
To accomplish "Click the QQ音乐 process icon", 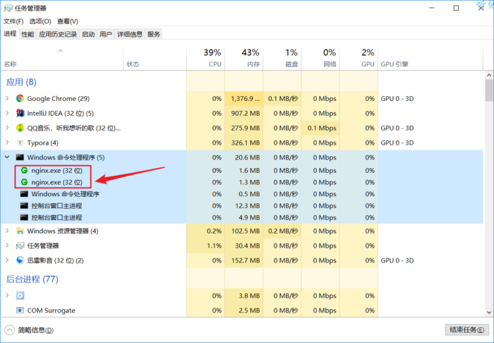I will pyautogui.click(x=20, y=128).
